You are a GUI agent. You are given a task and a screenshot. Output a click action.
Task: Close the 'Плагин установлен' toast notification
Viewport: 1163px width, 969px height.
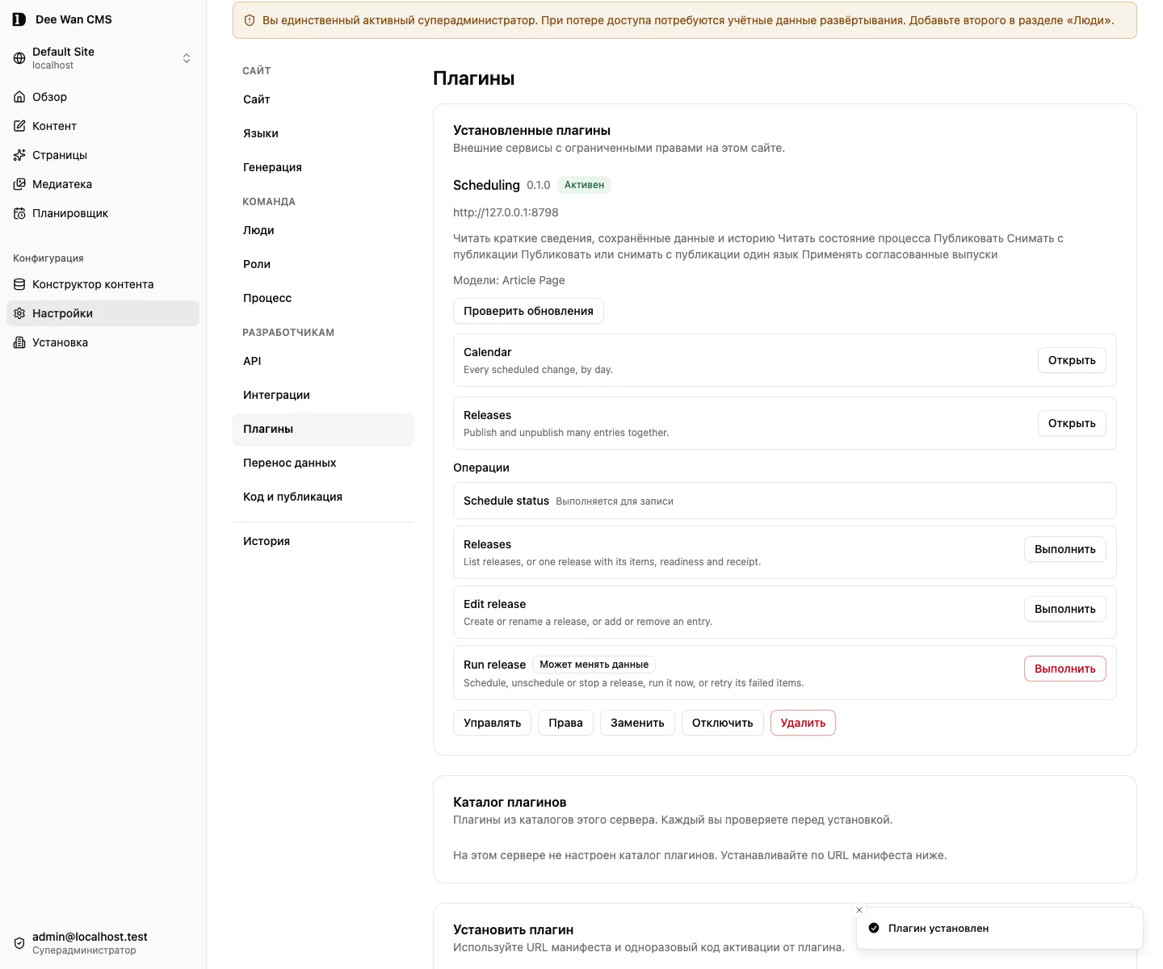(x=859, y=910)
